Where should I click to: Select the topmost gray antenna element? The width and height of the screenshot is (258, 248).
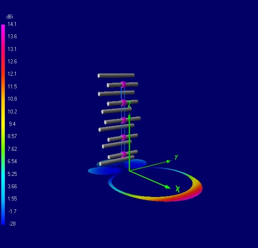tap(116, 76)
